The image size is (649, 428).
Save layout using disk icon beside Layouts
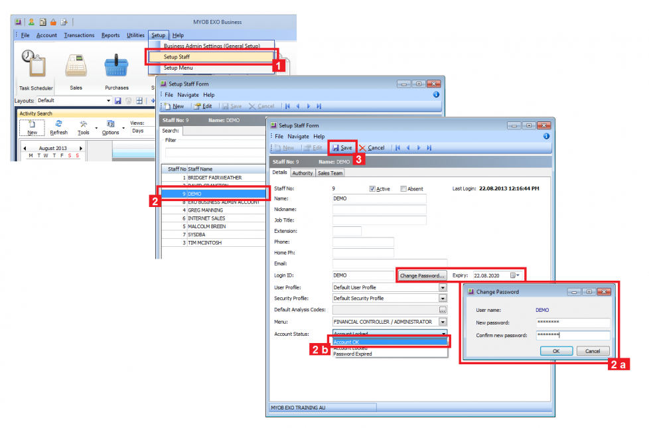click(118, 101)
